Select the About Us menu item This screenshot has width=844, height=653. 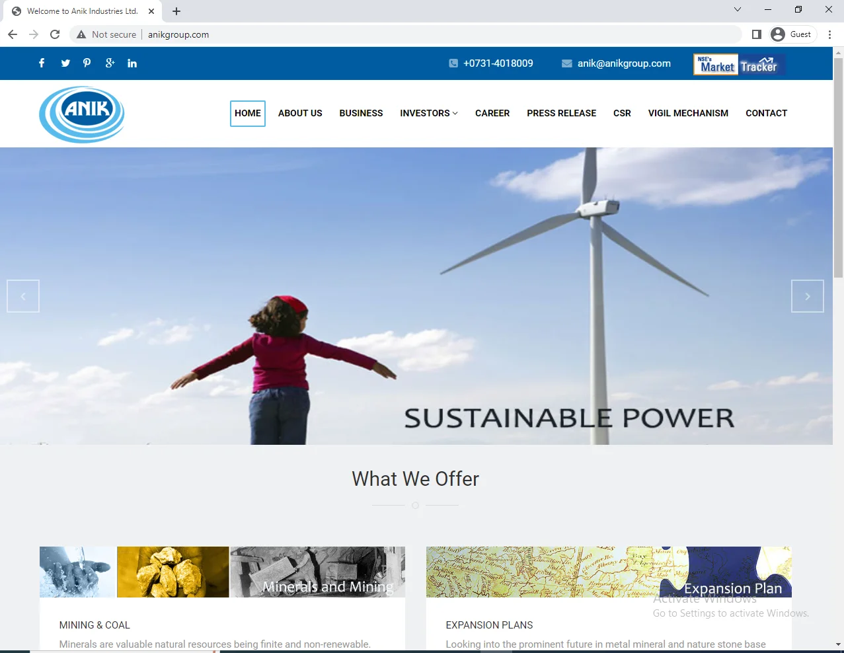(300, 113)
